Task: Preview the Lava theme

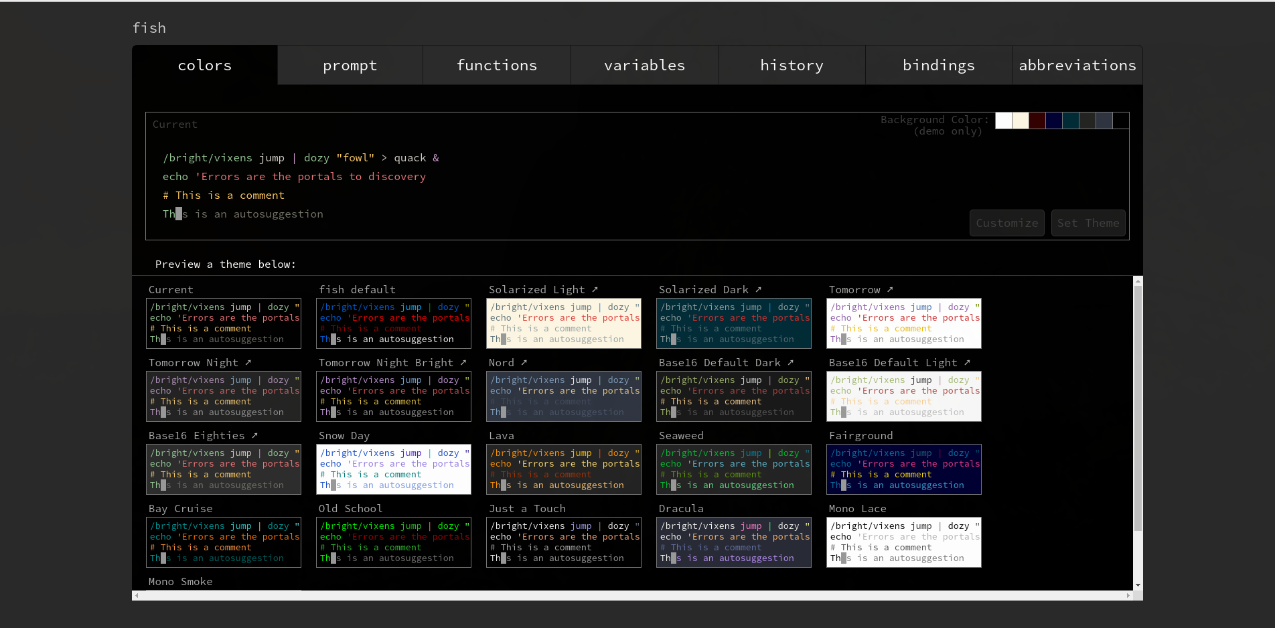Action: click(x=564, y=469)
